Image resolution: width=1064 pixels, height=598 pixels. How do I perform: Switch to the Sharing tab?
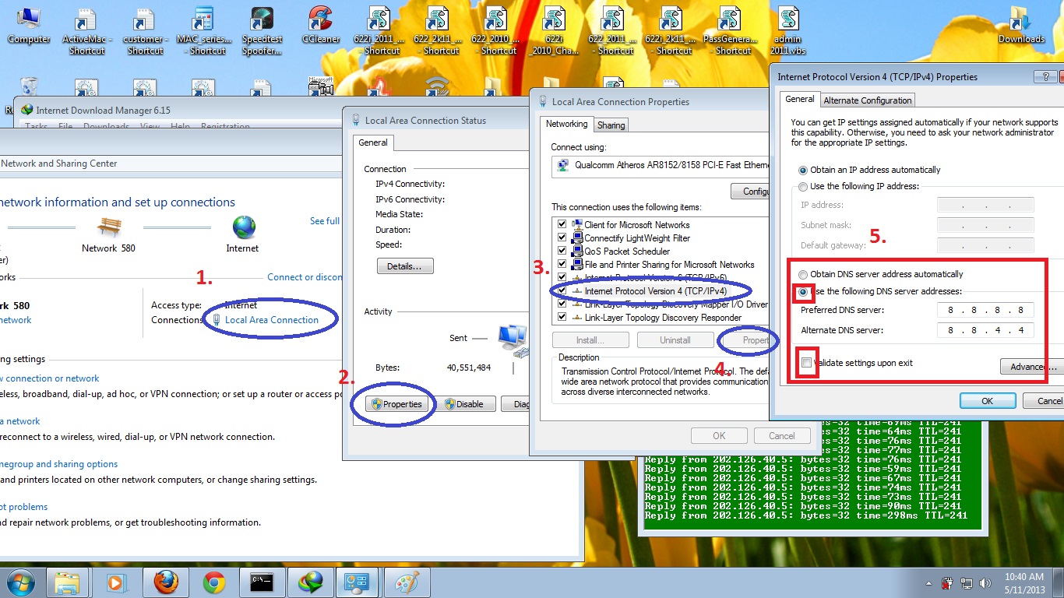tap(611, 125)
